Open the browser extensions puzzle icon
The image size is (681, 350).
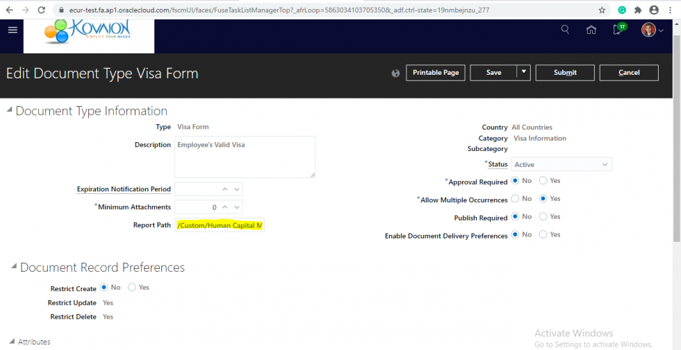[x=638, y=10]
